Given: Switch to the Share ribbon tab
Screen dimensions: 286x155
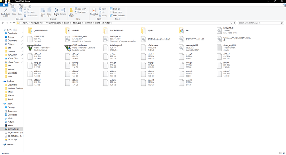Looking at the screenshot, I should [x=21, y=5].
